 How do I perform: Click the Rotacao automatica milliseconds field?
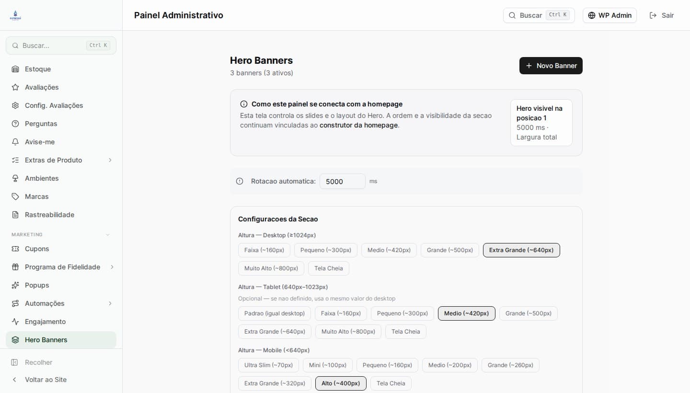click(342, 181)
